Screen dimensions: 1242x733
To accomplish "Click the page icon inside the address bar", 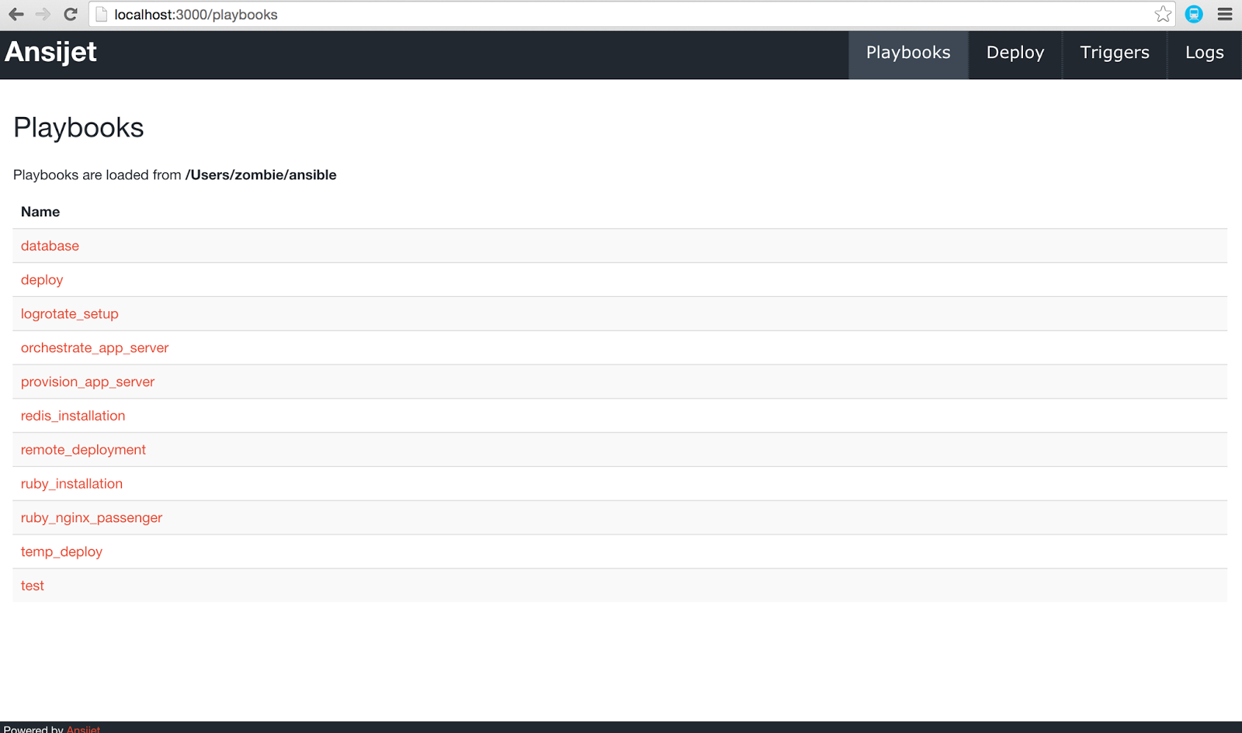I will tap(102, 14).
